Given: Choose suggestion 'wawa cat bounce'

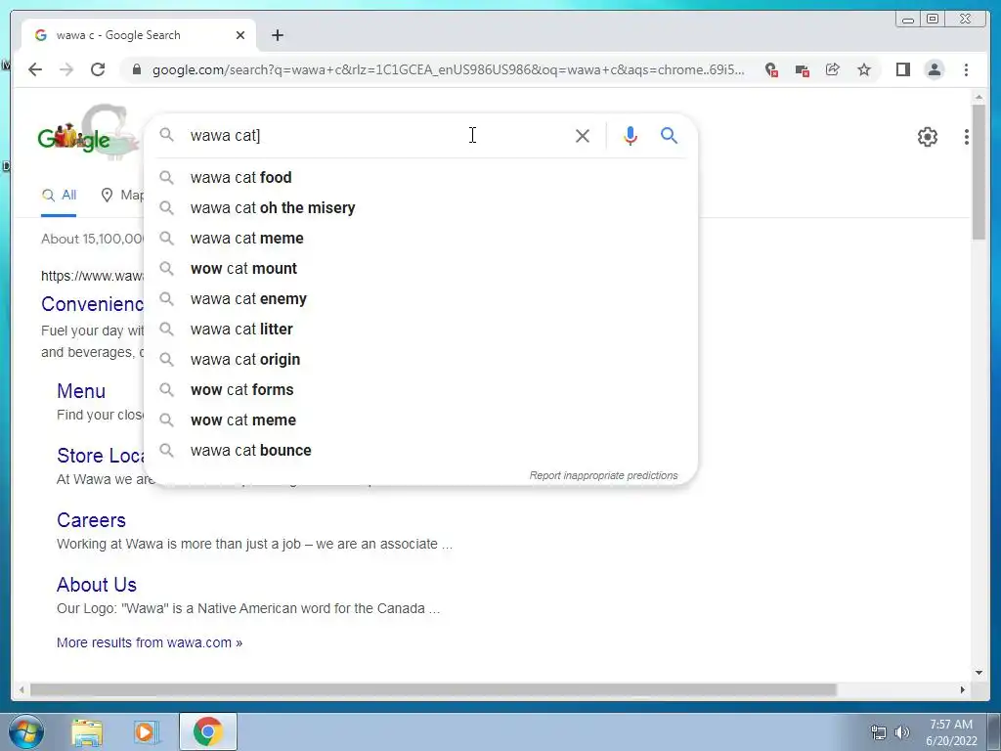Looking at the screenshot, I should click(x=421, y=450).
